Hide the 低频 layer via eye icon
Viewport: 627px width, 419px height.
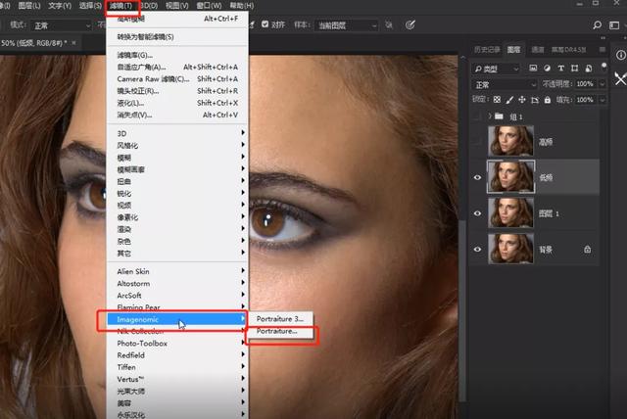(477, 177)
